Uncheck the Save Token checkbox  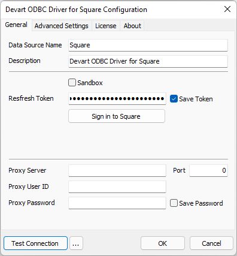(x=174, y=99)
